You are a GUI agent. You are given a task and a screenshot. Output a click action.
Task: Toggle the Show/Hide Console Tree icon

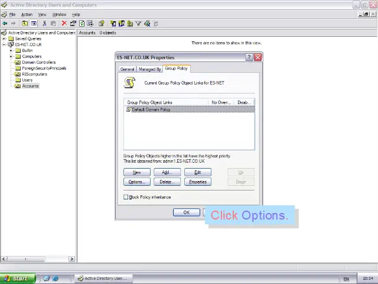[x=34, y=24]
